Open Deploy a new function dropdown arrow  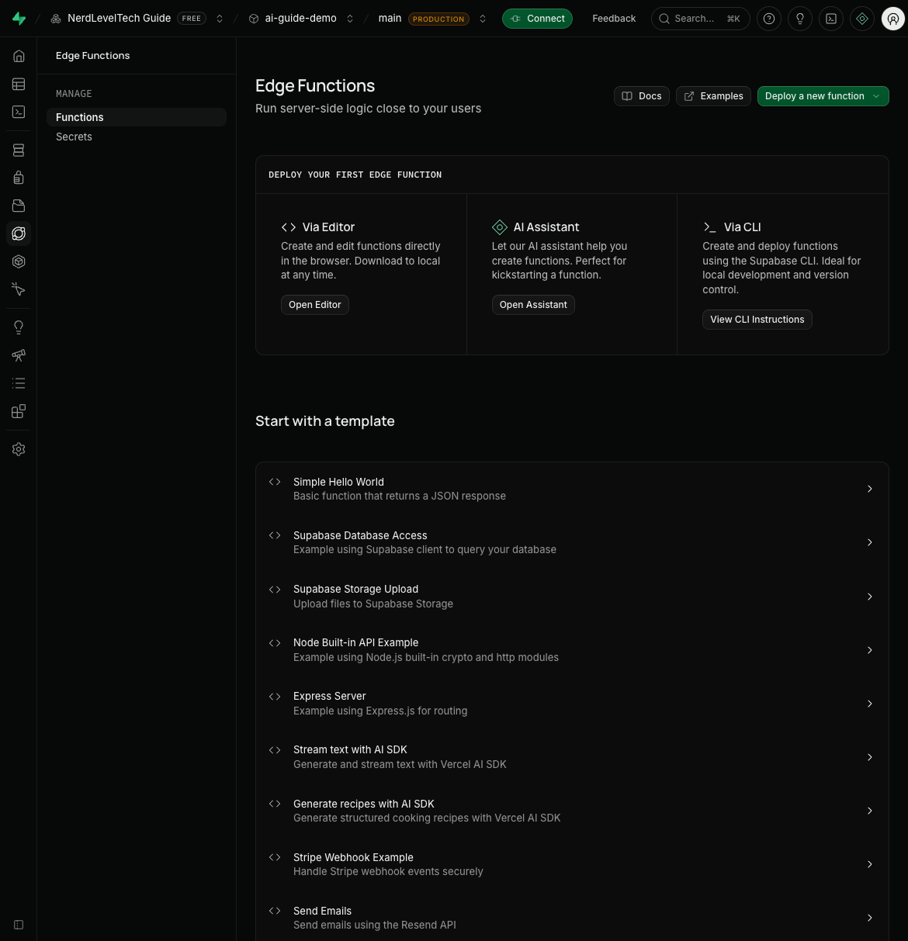[x=876, y=96]
